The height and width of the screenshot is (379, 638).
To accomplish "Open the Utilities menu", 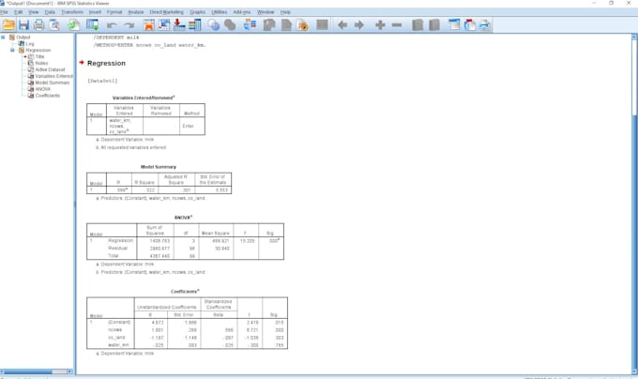I will (x=220, y=12).
